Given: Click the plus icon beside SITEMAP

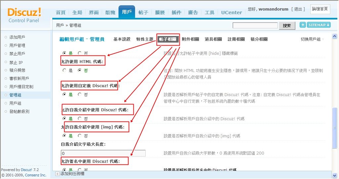Looking at the screenshot, I should click(x=303, y=25).
